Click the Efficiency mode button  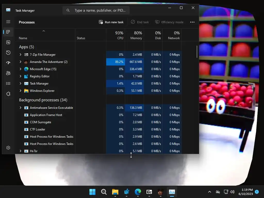pyautogui.click(x=169, y=22)
